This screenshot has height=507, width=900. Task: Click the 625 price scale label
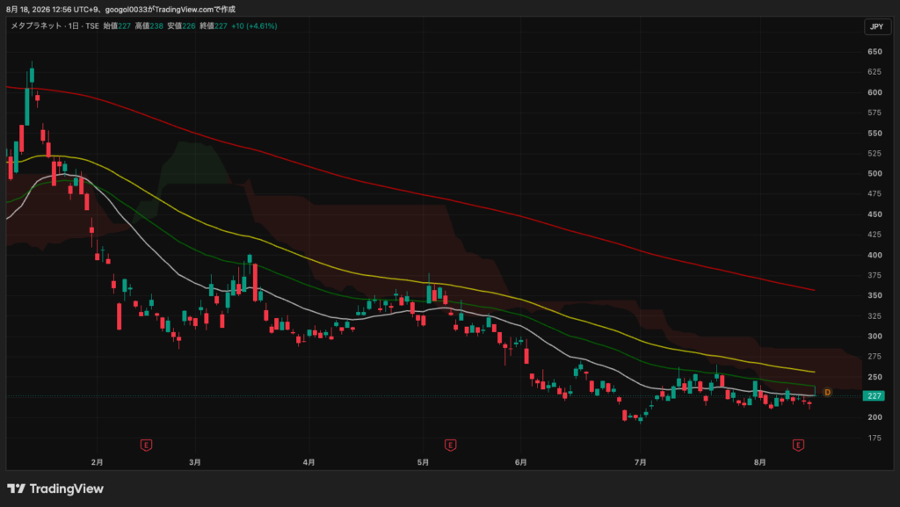(875, 72)
